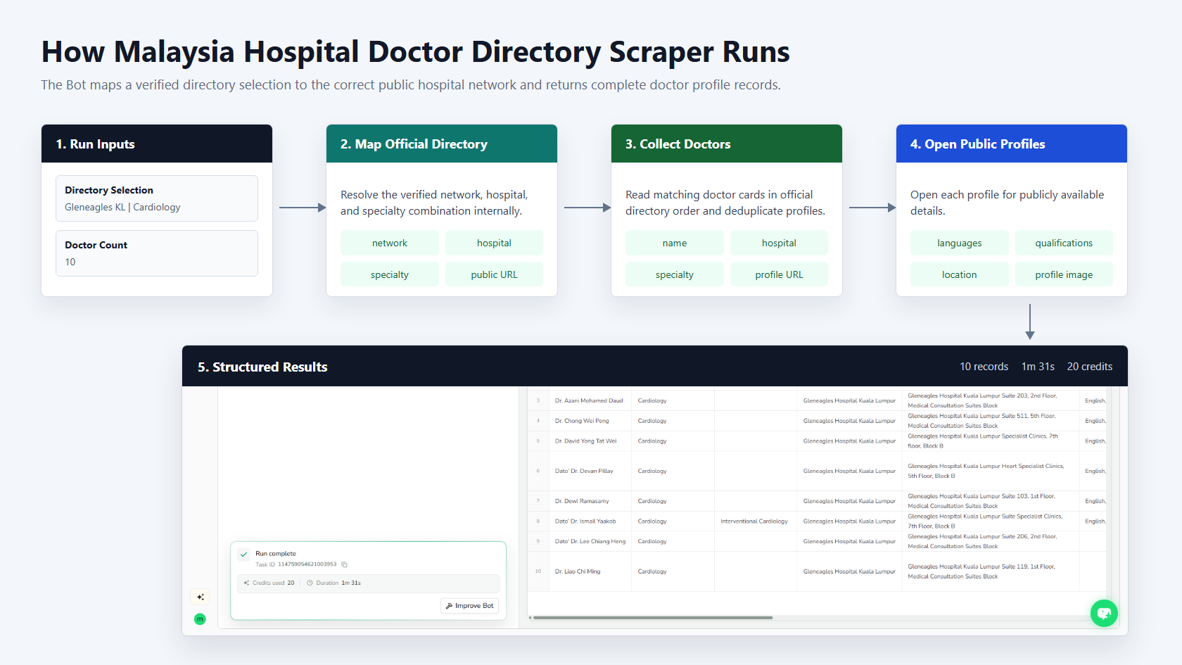Click the 'Interventional Cardiology' cell
This screenshot has width=1182, height=665.
(755, 521)
